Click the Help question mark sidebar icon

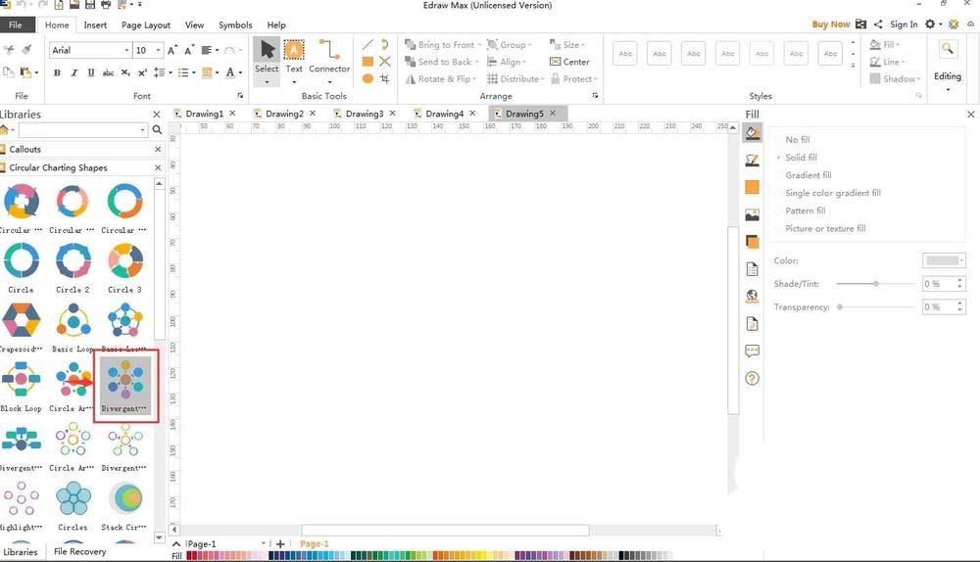753,378
